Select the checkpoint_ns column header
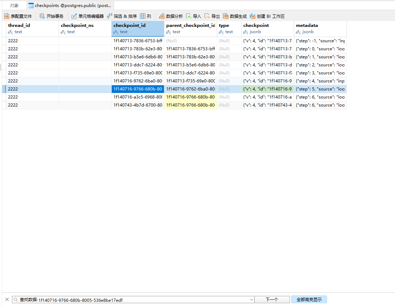395x306 pixels. tap(85, 29)
